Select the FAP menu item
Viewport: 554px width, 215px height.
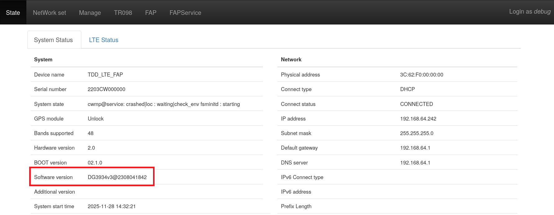(151, 13)
